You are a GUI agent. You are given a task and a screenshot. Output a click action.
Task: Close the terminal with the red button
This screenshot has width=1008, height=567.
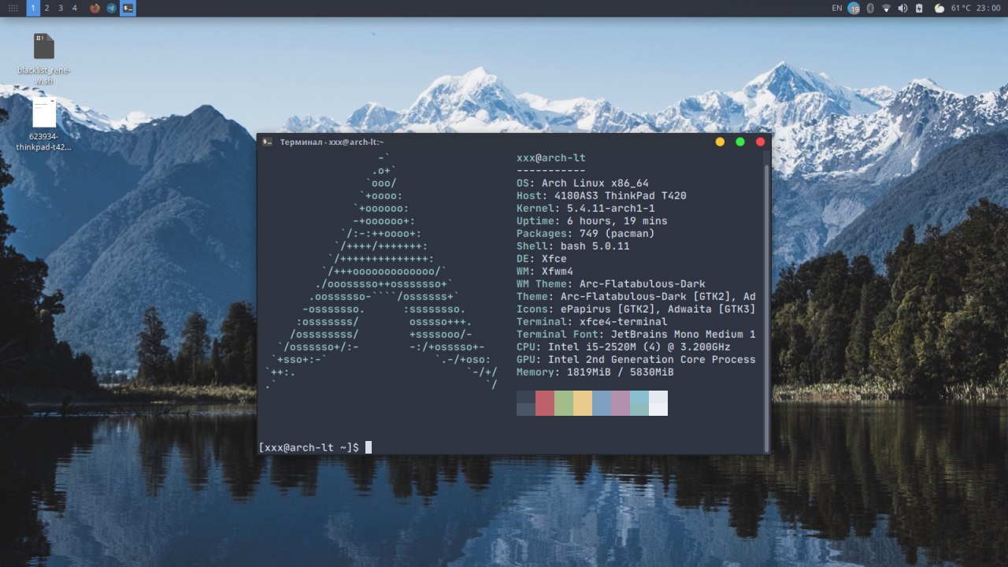(761, 142)
